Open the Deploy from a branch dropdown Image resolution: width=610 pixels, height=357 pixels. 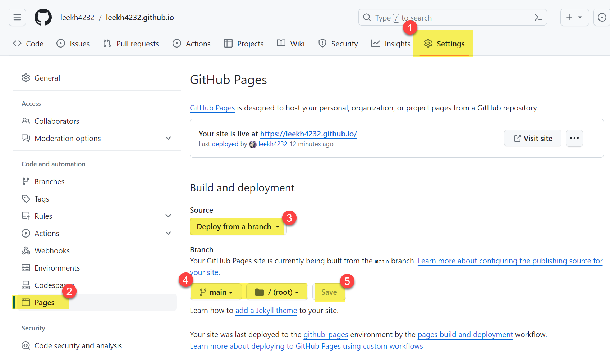(x=238, y=227)
